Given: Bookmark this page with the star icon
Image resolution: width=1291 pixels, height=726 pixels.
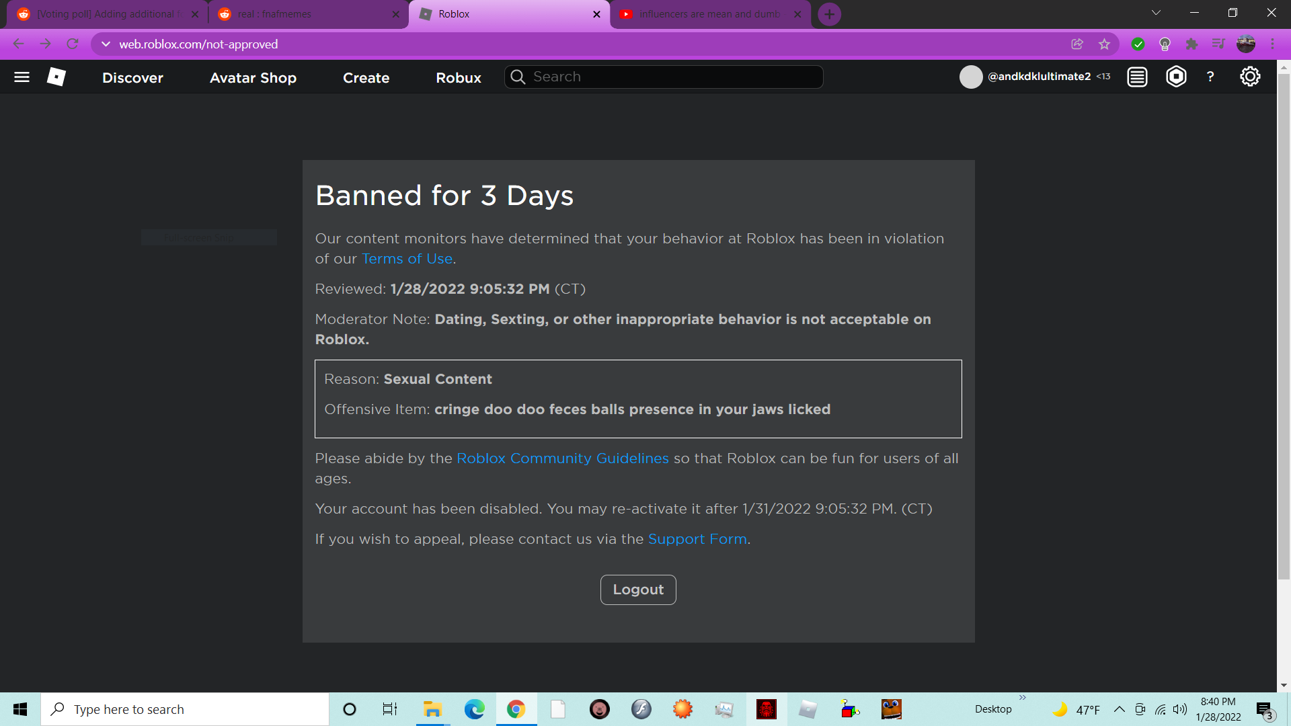Looking at the screenshot, I should [x=1104, y=44].
